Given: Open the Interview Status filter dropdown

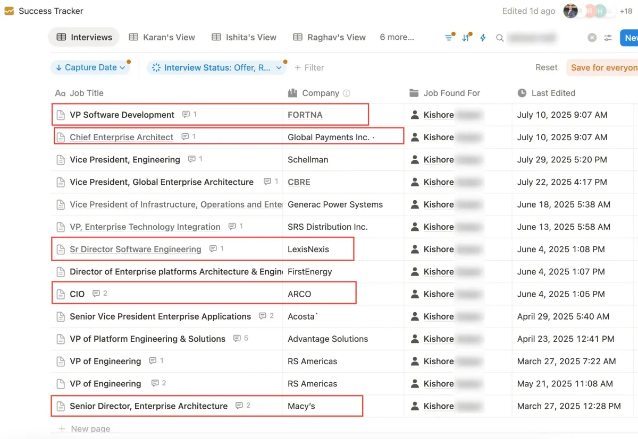Looking at the screenshot, I should [216, 67].
